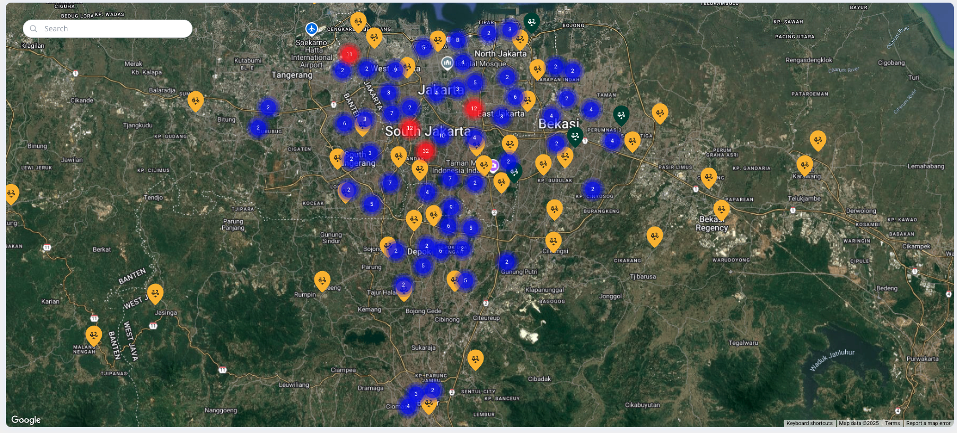Image resolution: width=957 pixels, height=433 pixels.
Task: Open the yellow marker at Cileungsi
Action: pos(553,241)
